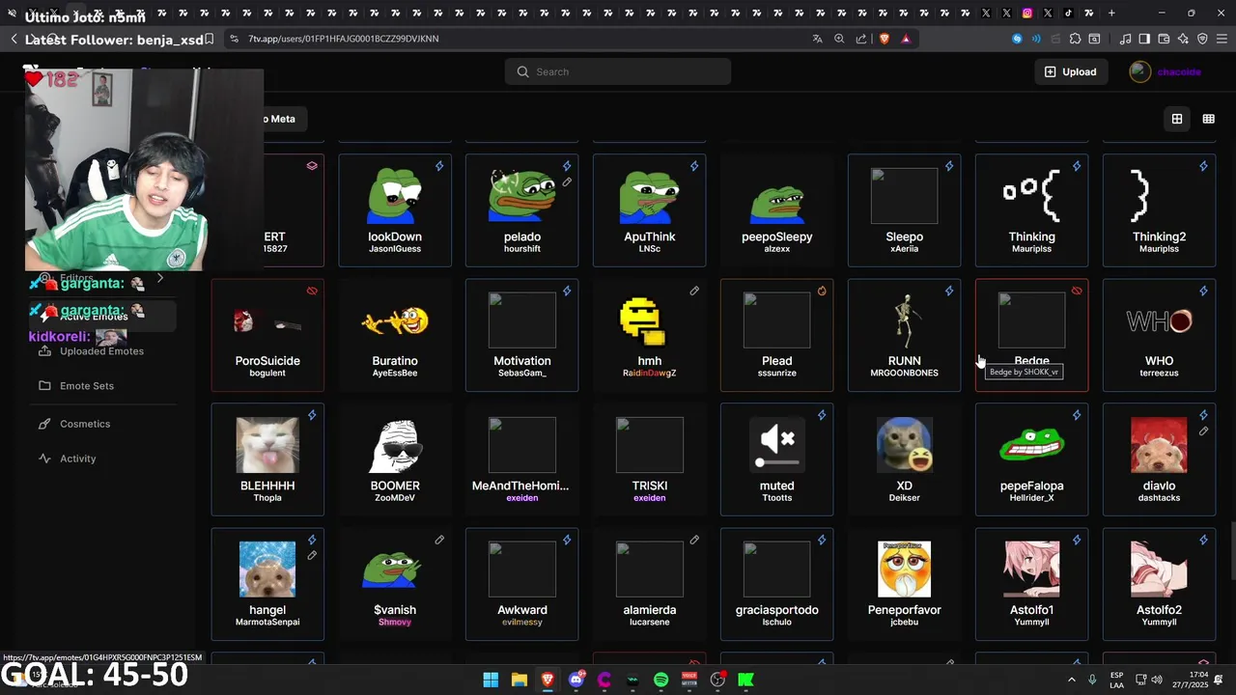1236x695 pixels.
Task: Click the browser address bar URL
Action: point(344,39)
